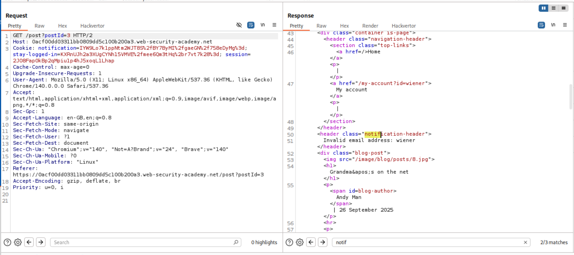Toggle hide non-printable characters in Request
This screenshot has height=255, width=574.
click(239, 25)
